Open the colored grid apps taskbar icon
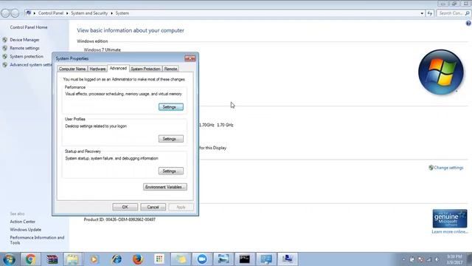The height and width of the screenshot is (266, 472). [x=159, y=259]
